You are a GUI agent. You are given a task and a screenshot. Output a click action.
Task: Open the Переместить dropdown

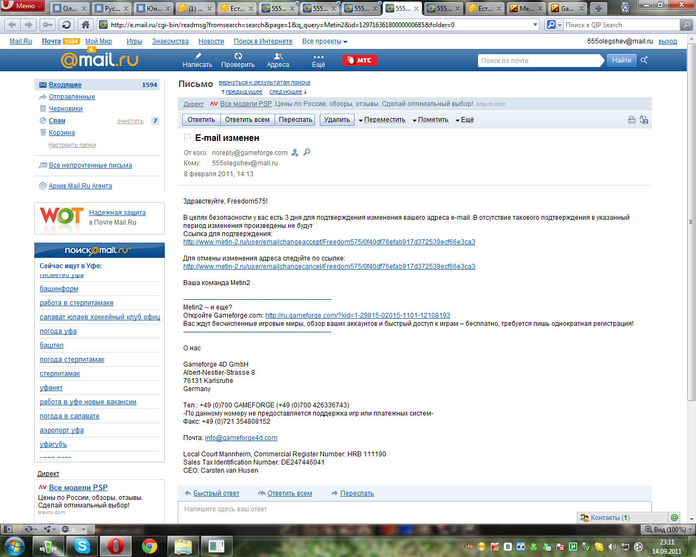382,120
